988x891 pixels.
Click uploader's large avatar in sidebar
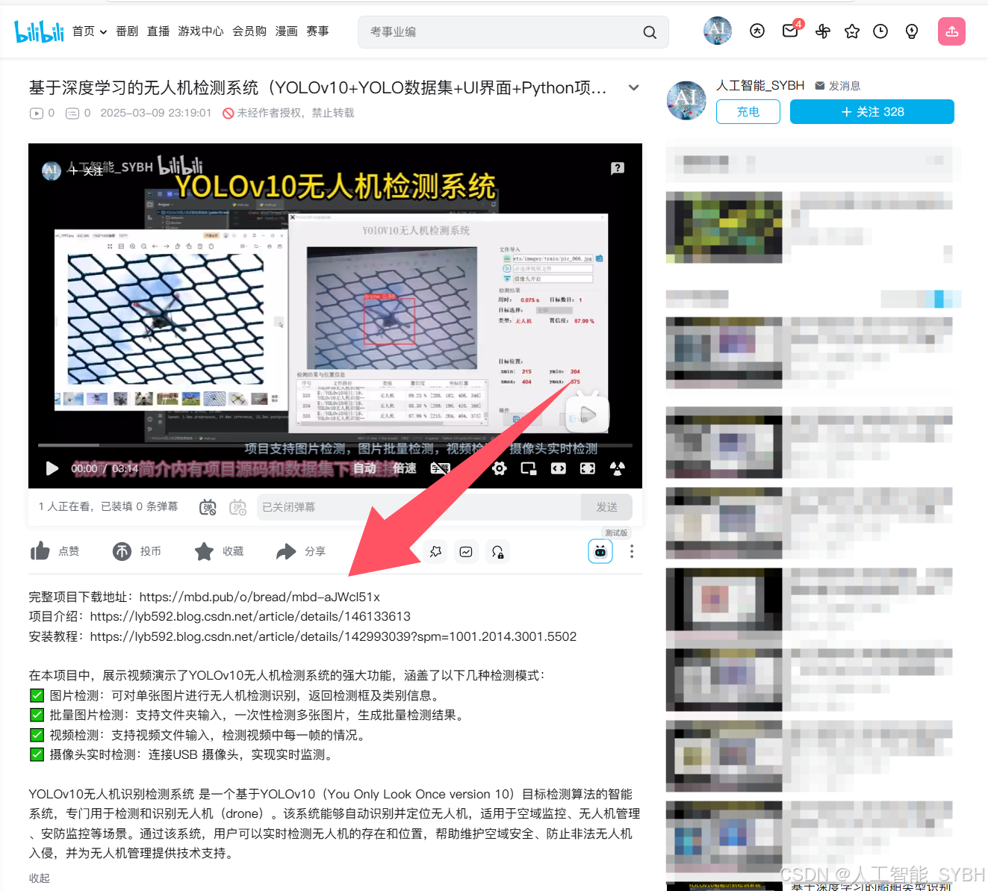[x=686, y=101]
